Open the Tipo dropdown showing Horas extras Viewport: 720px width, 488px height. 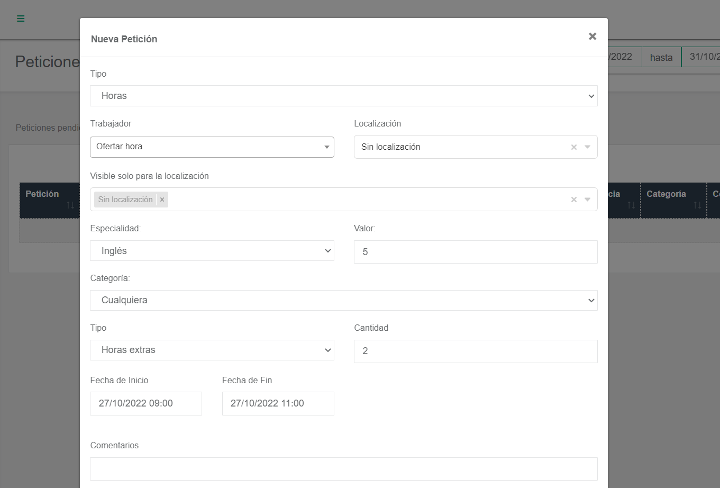pyautogui.click(x=212, y=350)
